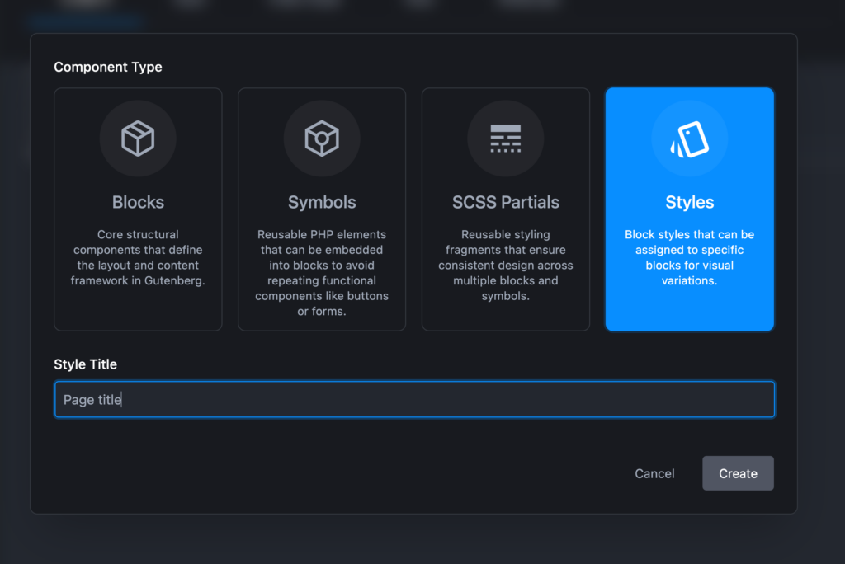Click the Create button
This screenshot has width=845, height=564.
(738, 473)
